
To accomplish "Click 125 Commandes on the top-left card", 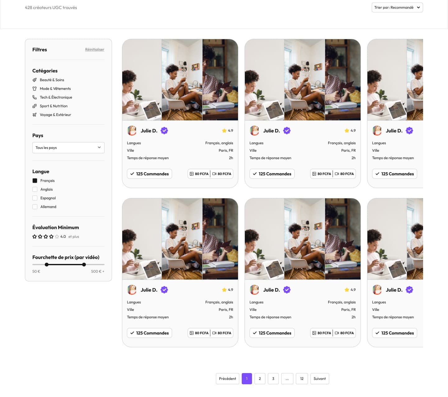I will point(149,174).
